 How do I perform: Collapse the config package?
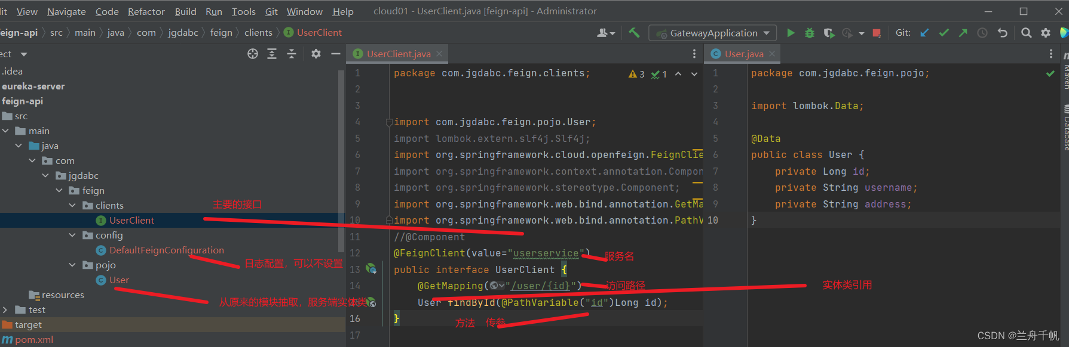72,235
